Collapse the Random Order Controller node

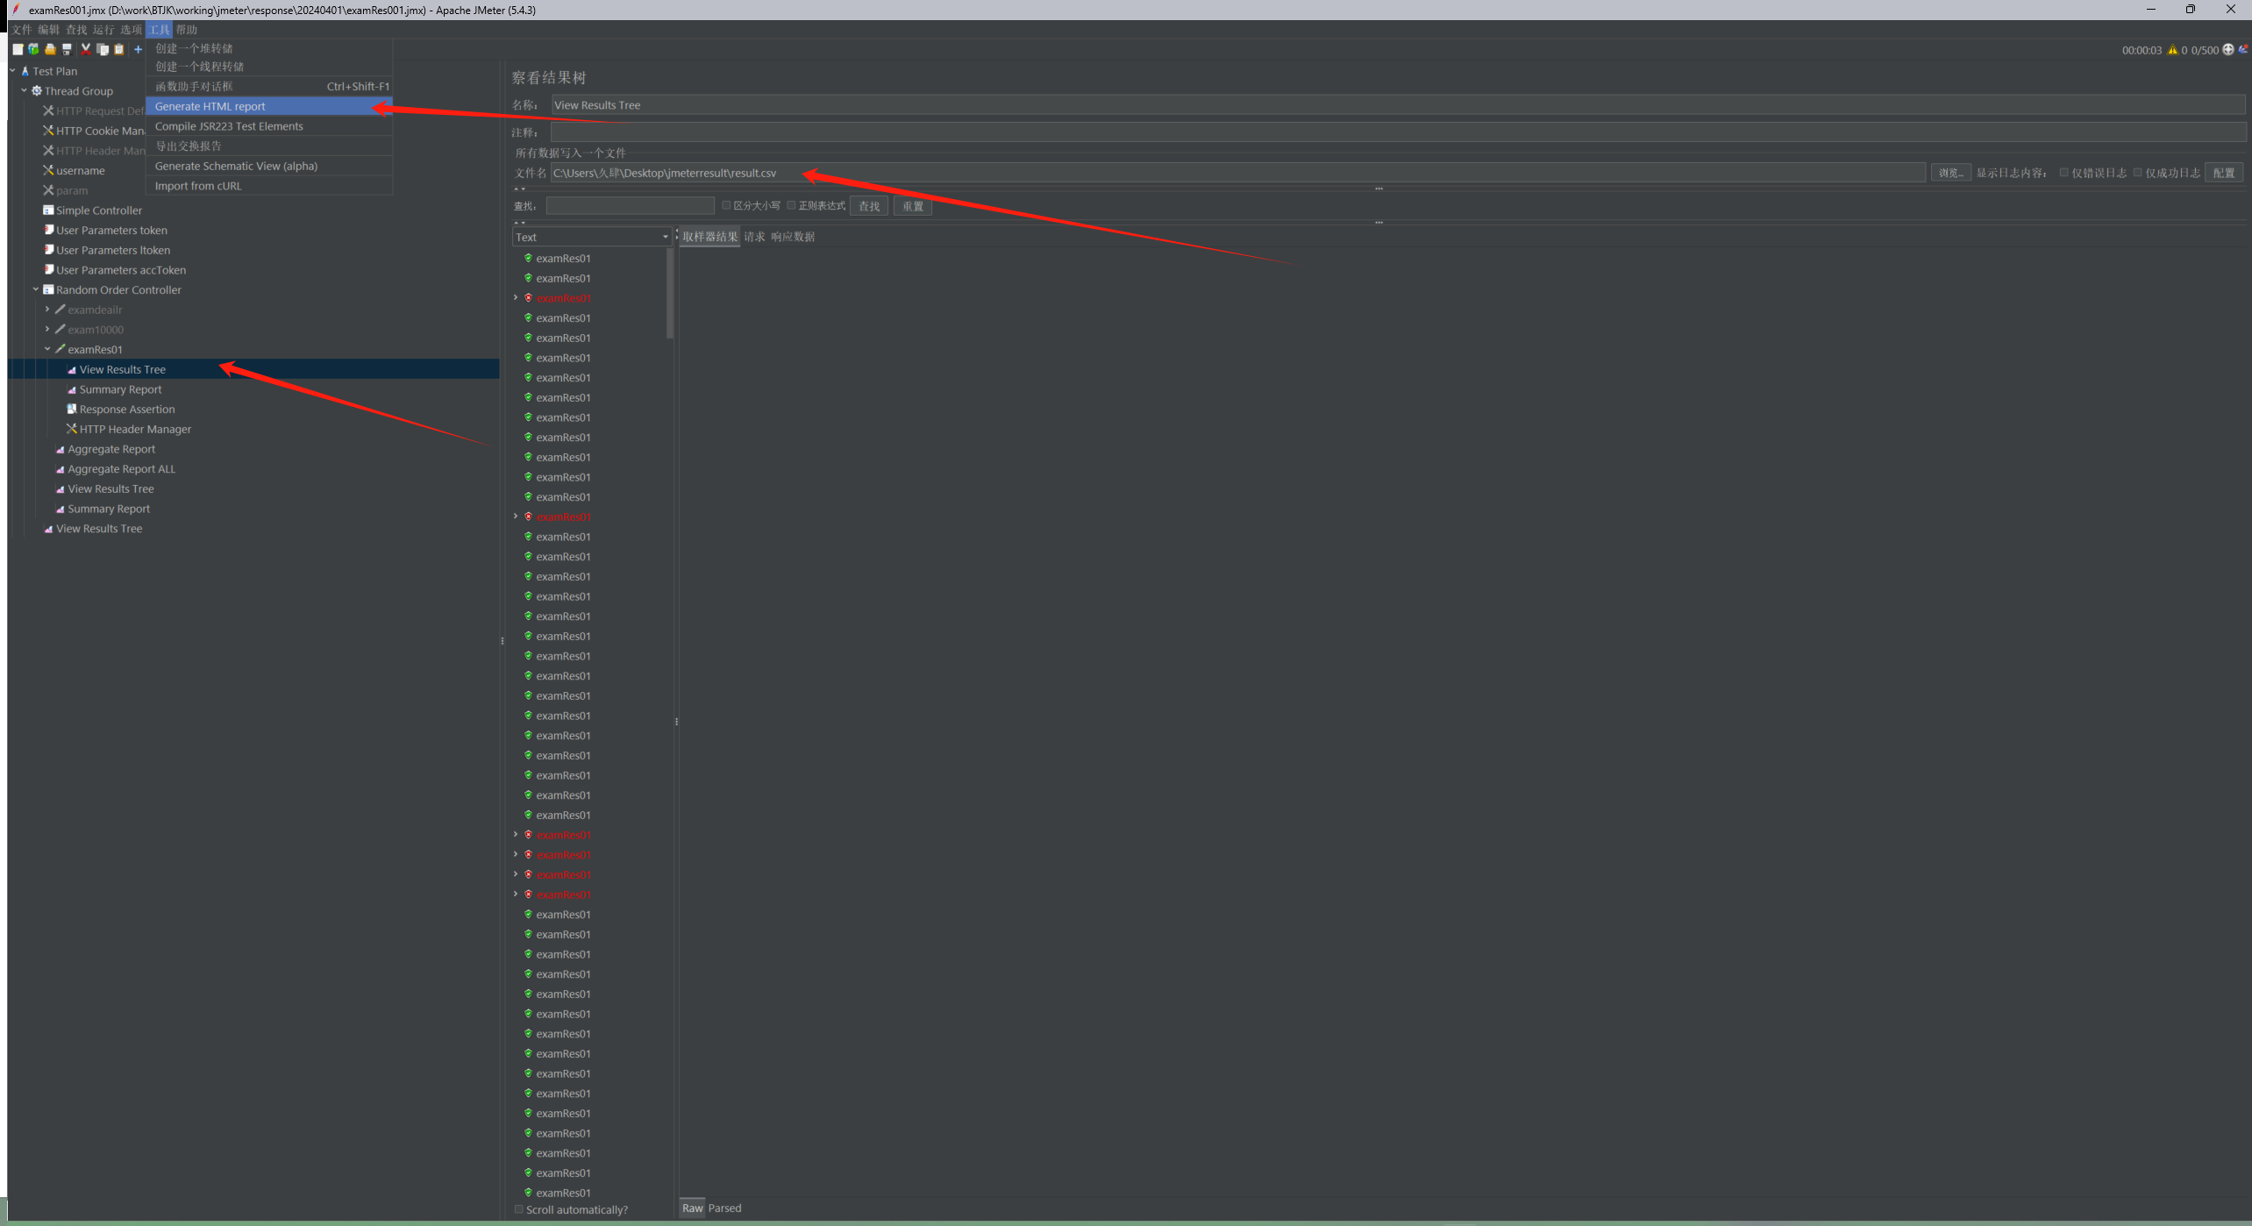click(36, 289)
